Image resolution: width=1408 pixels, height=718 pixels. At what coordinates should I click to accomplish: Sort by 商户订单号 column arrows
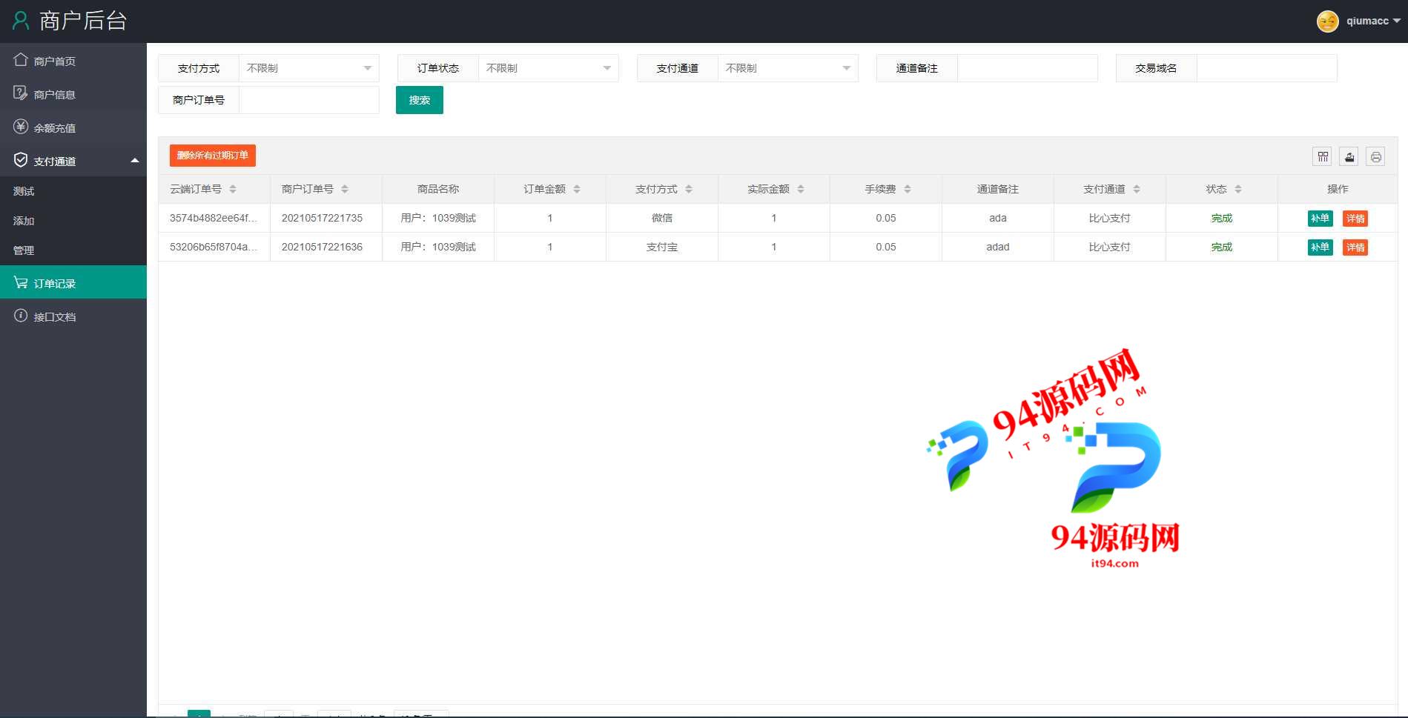tap(345, 189)
